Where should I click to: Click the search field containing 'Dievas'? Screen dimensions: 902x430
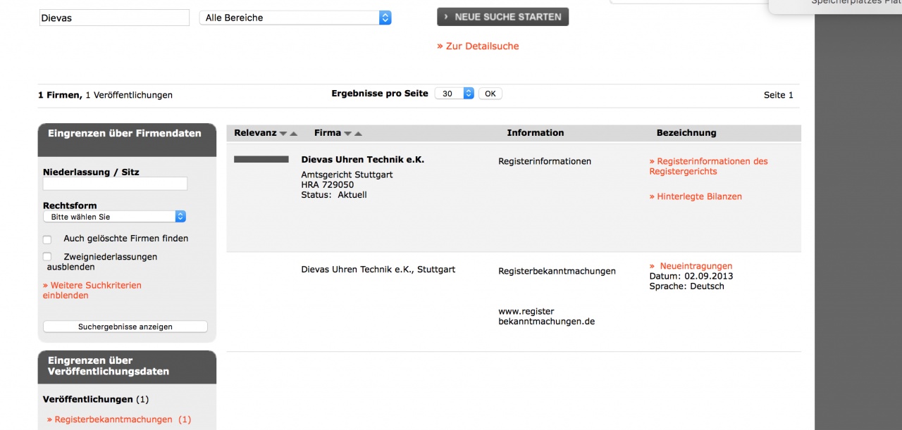click(114, 18)
